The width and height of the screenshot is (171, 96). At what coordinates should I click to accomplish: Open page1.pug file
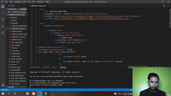tap(16, 53)
